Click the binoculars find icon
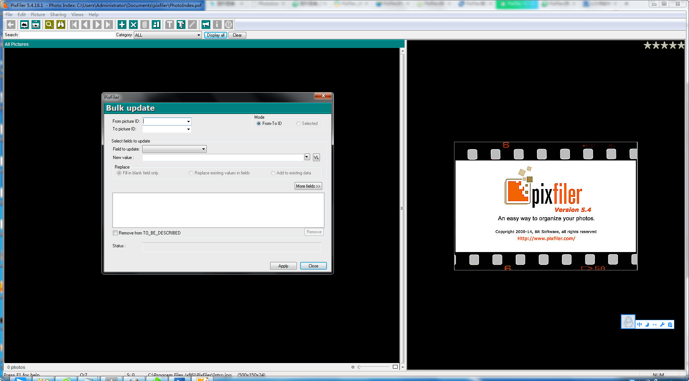The image size is (689, 381). coord(61,25)
